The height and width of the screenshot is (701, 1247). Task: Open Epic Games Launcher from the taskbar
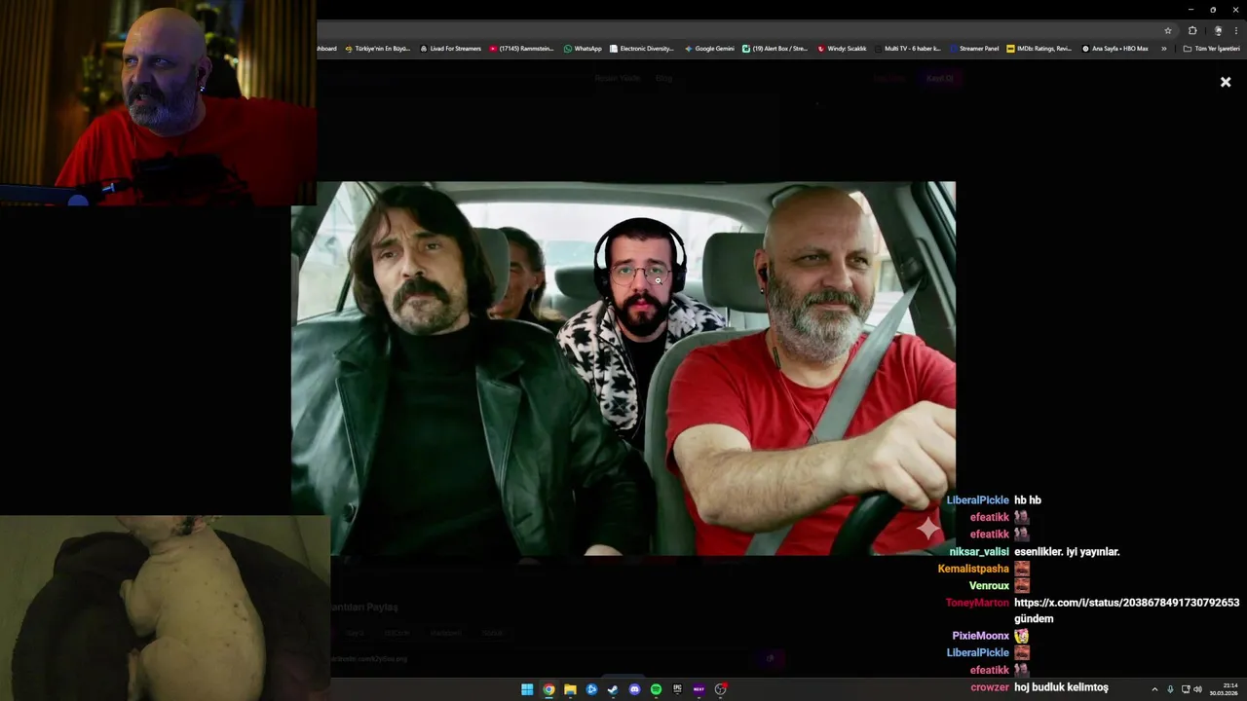[x=677, y=689]
